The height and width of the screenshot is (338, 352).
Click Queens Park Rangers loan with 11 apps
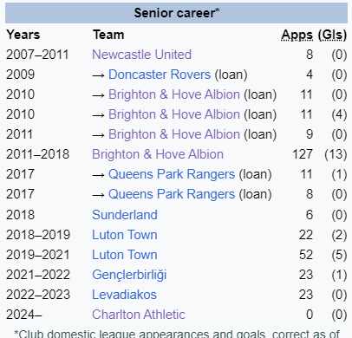172,174
